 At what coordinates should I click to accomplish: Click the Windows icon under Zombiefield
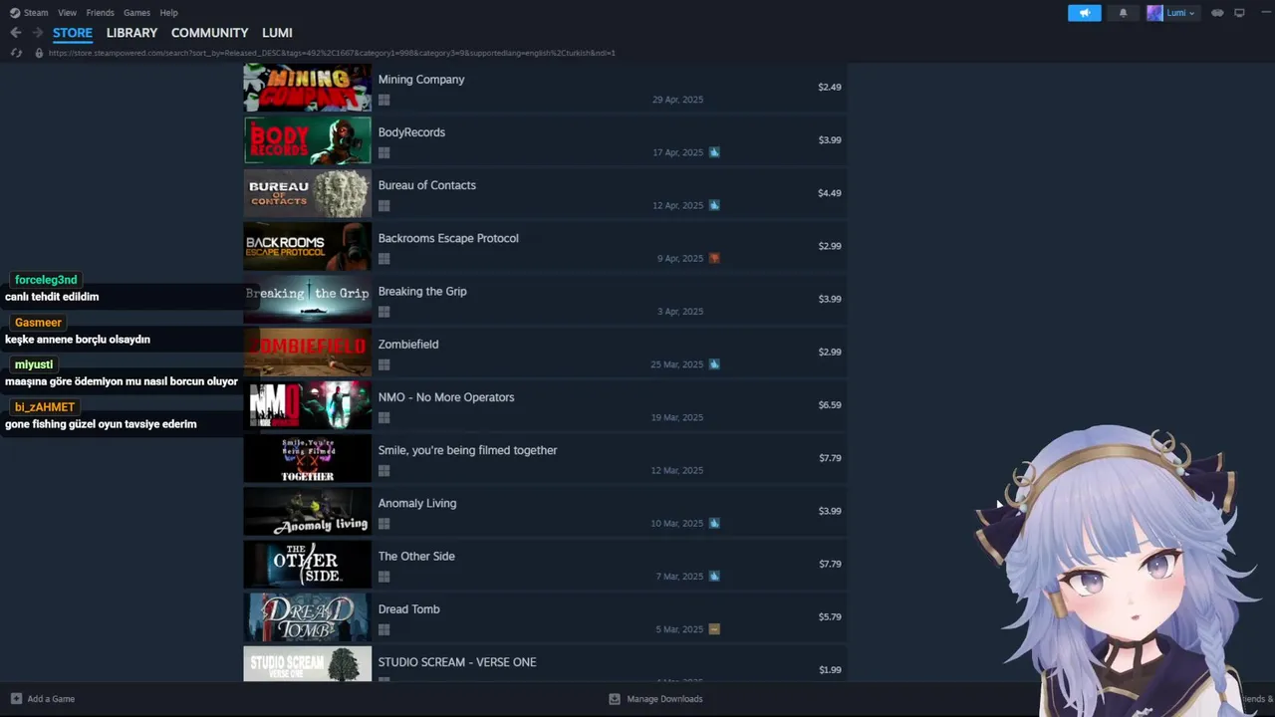[383, 364]
